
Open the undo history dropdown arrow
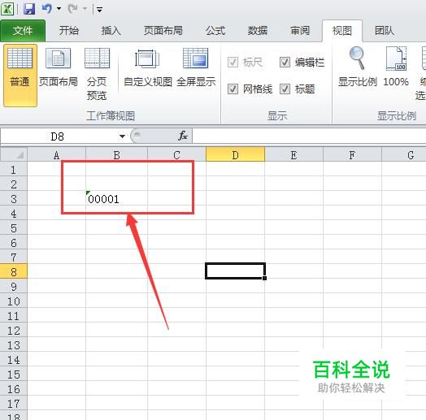pyautogui.click(x=59, y=9)
